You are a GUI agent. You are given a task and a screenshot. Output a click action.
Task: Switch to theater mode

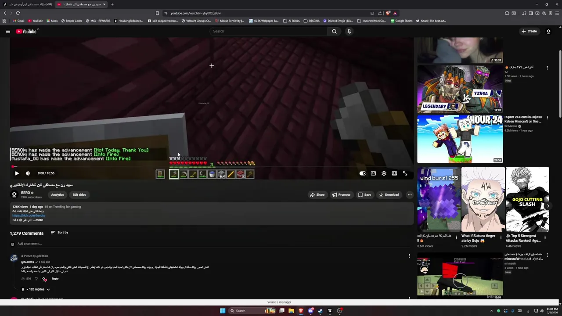394,173
